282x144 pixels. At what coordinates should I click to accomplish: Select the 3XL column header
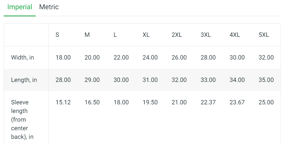[x=206, y=35]
